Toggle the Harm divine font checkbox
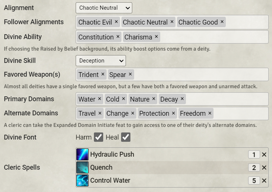This screenshot has width=272, height=192. tap(98, 137)
